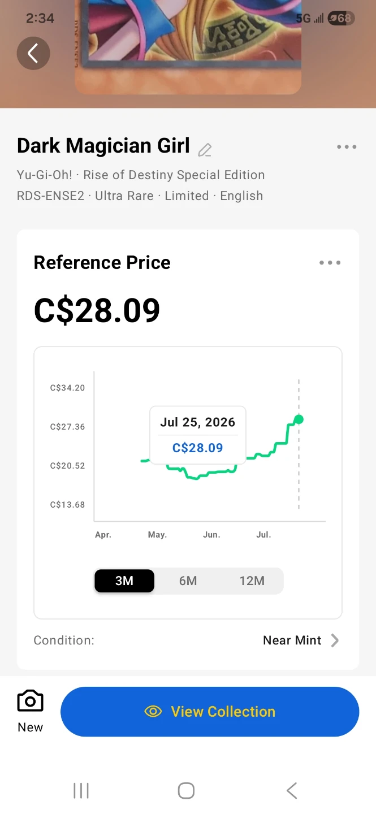Open card options three-dot menu

click(347, 147)
